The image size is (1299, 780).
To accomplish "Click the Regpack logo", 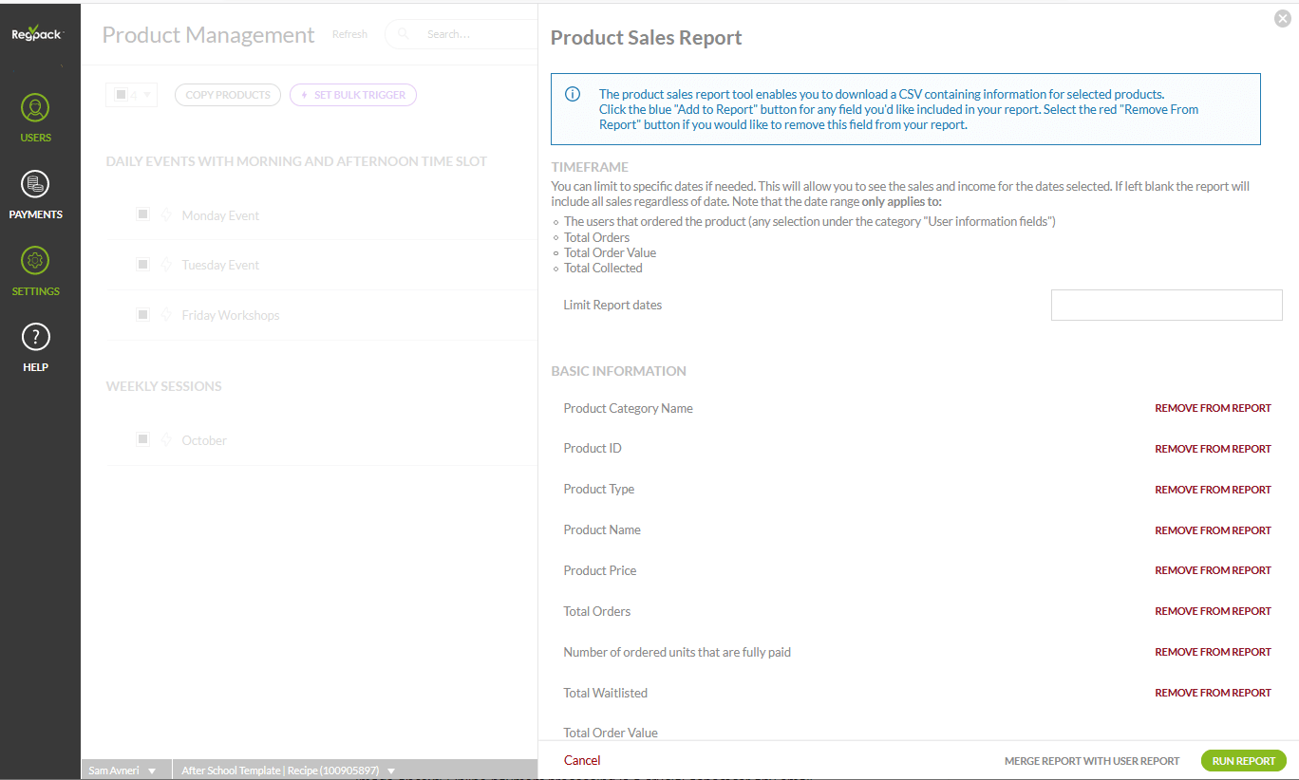I will 37,34.
